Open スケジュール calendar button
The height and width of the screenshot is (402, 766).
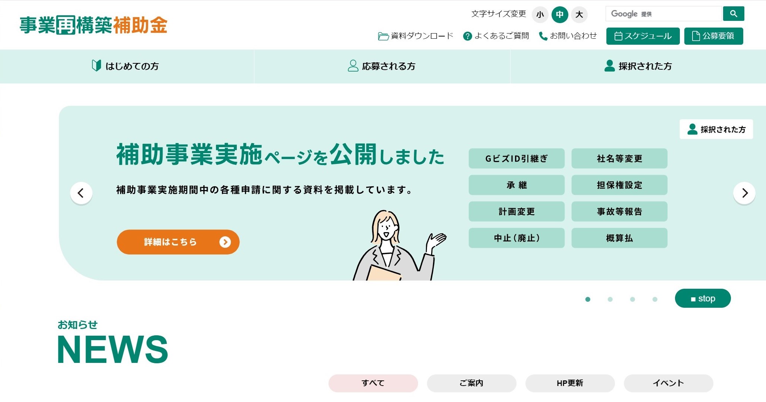[x=643, y=36]
